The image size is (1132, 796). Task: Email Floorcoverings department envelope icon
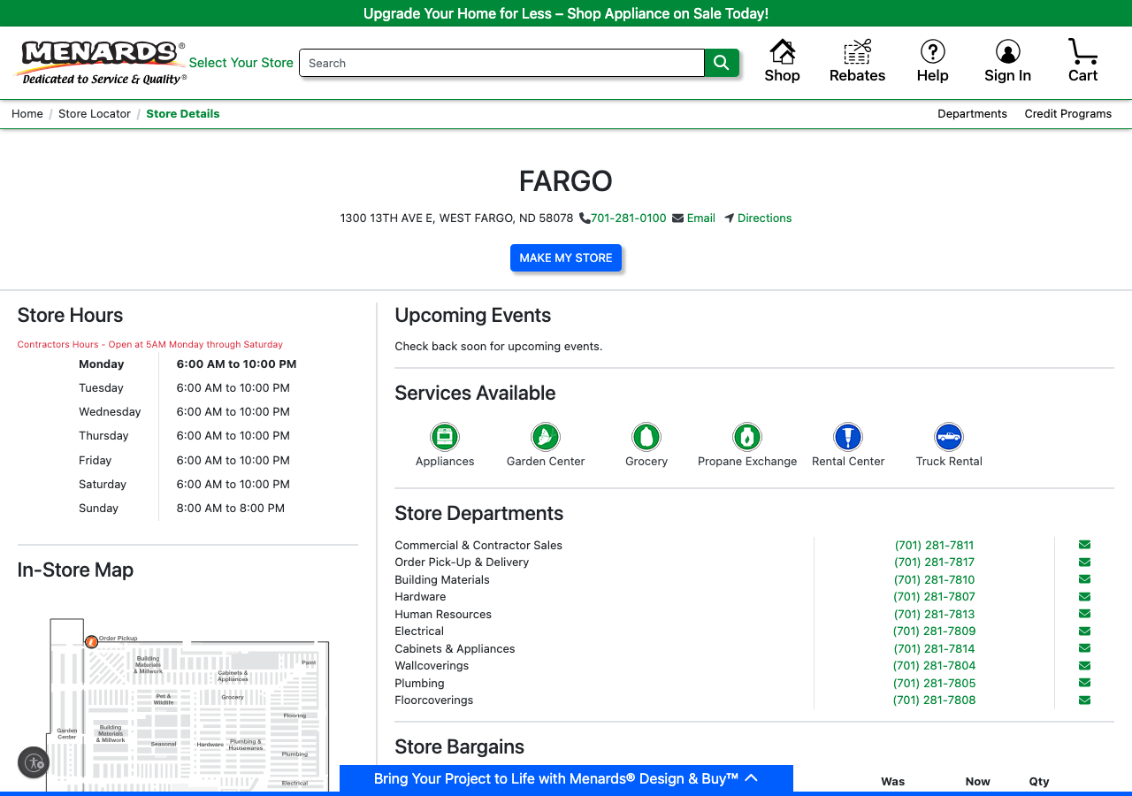pyautogui.click(x=1084, y=700)
